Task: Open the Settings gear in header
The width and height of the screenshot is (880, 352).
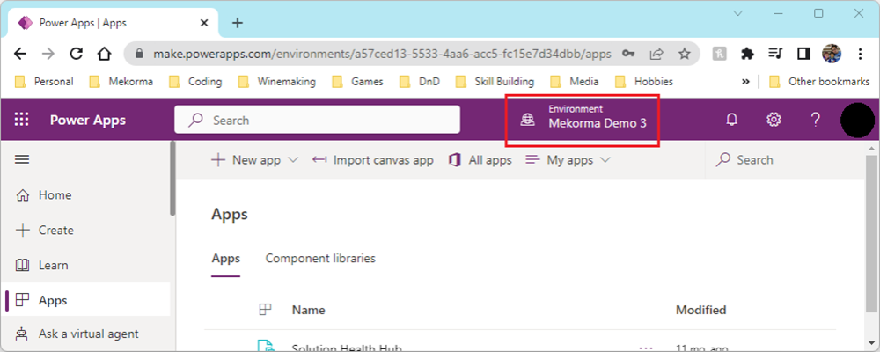Action: coord(774,121)
